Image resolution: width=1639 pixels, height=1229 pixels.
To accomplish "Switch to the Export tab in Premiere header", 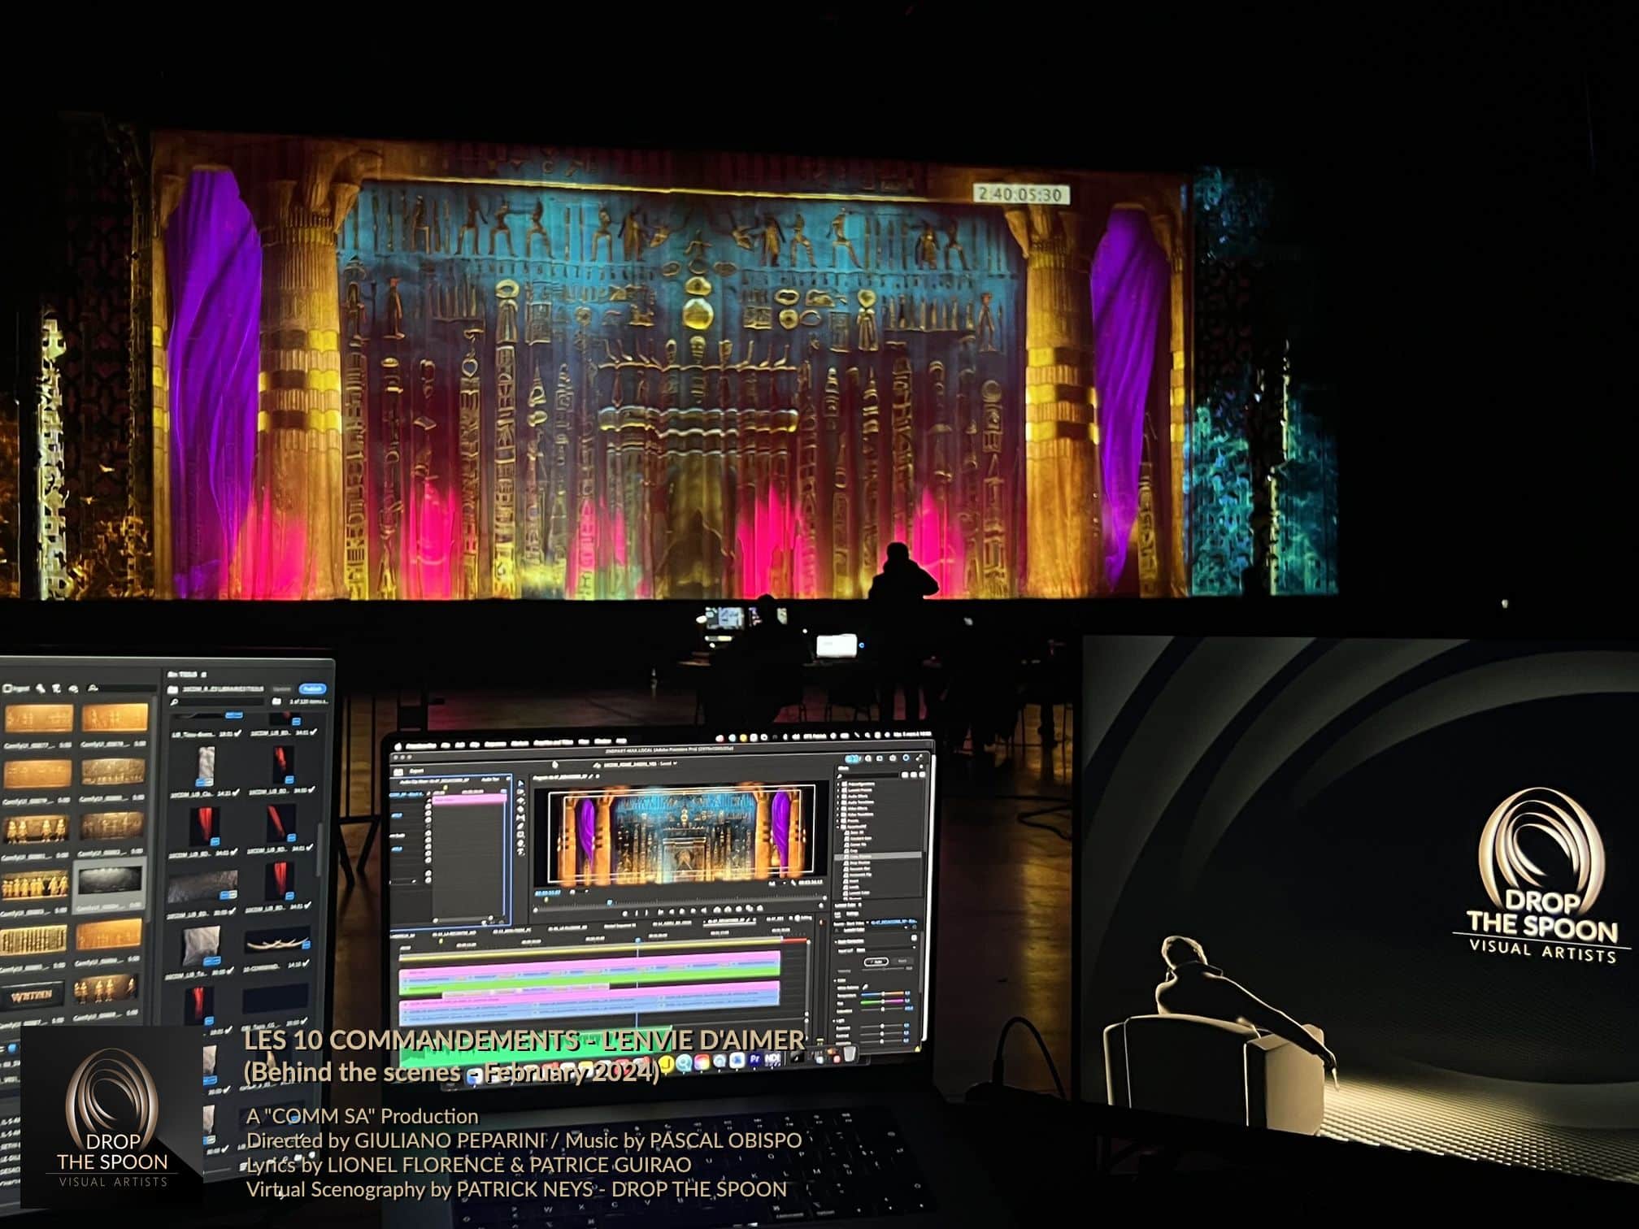I will point(416,771).
